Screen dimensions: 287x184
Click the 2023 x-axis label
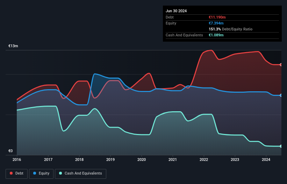[x=235, y=160]
